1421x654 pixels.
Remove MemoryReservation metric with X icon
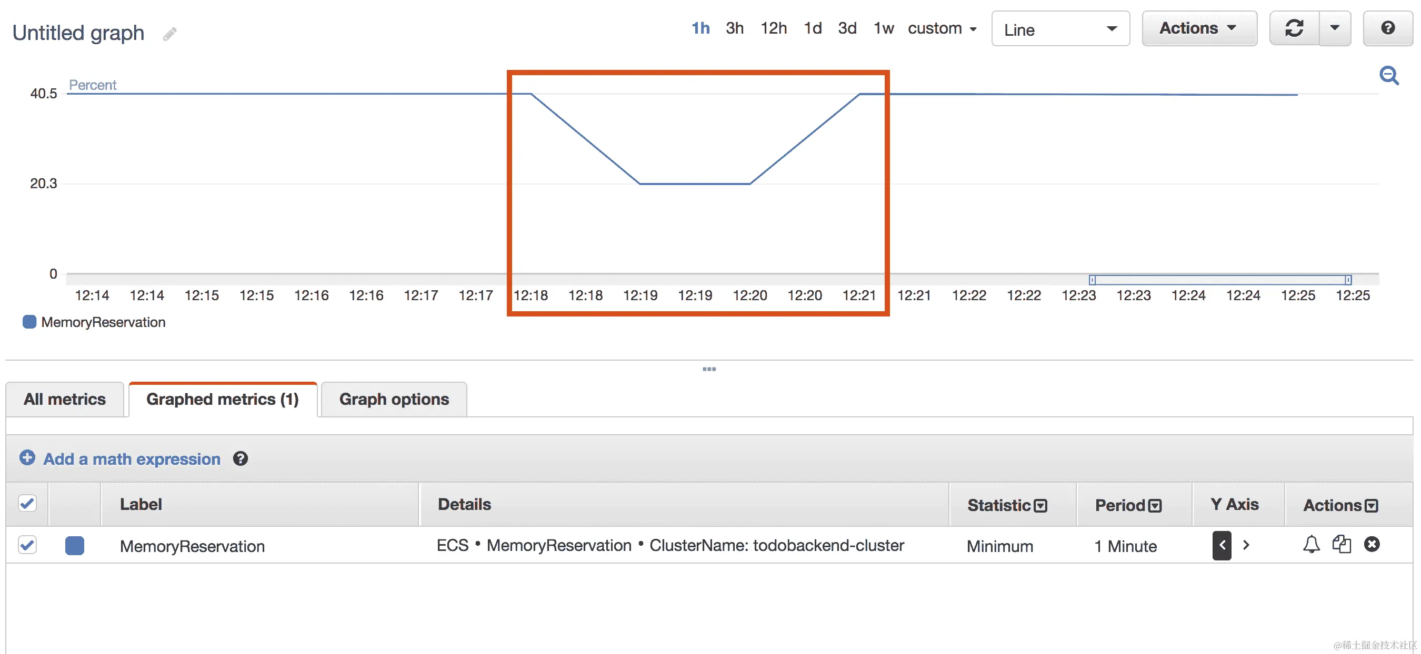tap(1372, 544)
